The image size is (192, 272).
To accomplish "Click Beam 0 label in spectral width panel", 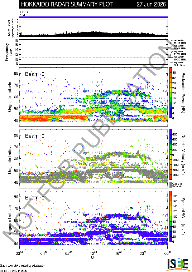I will [x=35, y=198].
